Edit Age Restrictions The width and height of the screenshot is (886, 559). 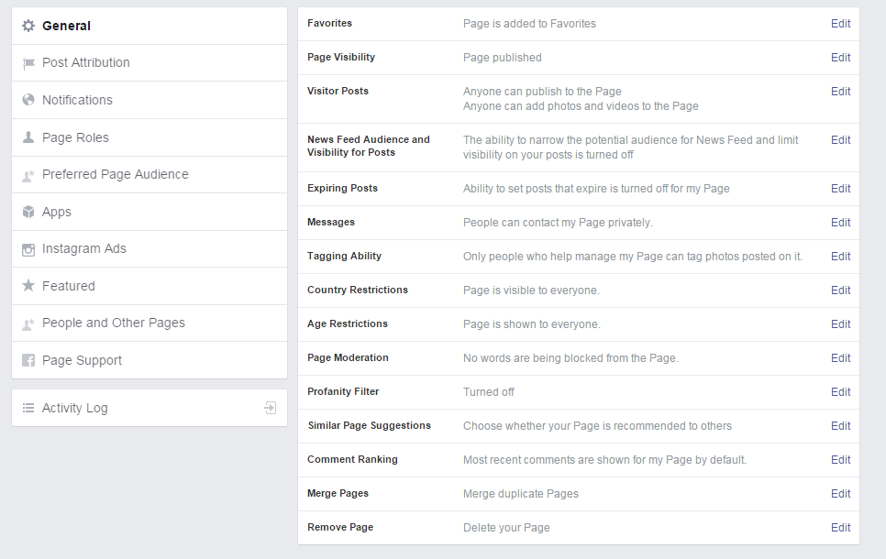pyautogui.click(x=840, y=324)
